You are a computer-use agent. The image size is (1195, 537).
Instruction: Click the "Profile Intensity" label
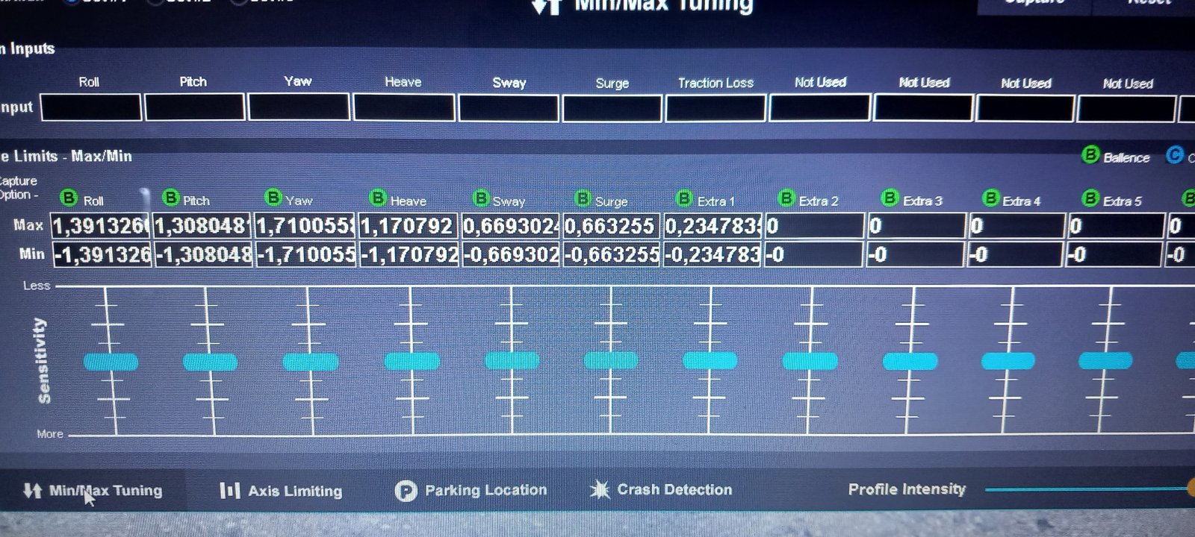click(907, 489)
